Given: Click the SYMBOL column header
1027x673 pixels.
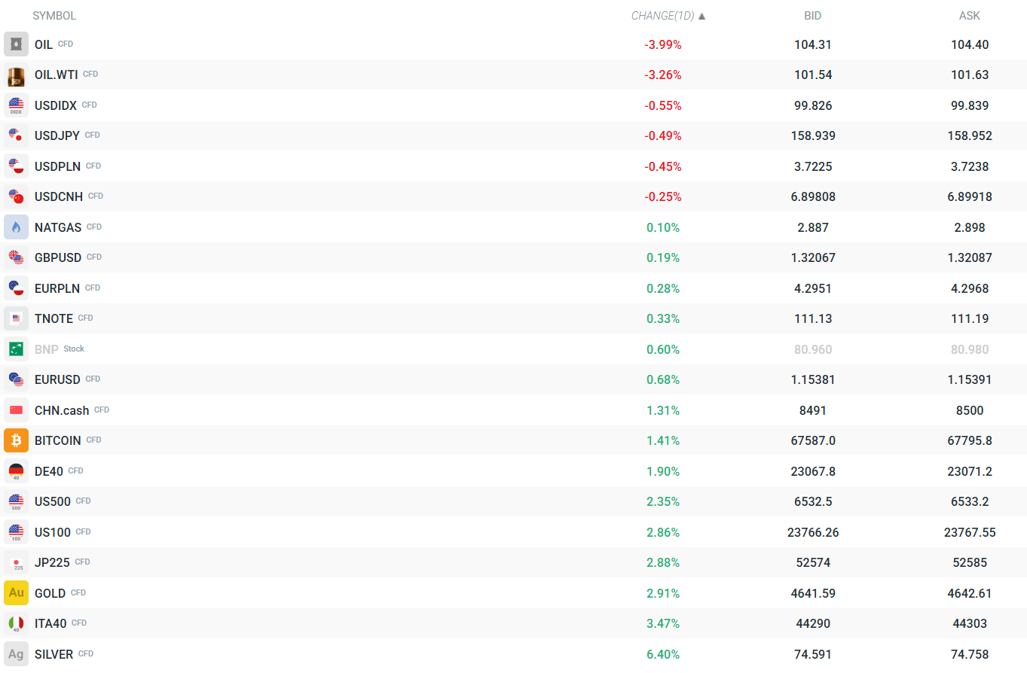Looking at the screenshot, I should (x=54, y=16).
